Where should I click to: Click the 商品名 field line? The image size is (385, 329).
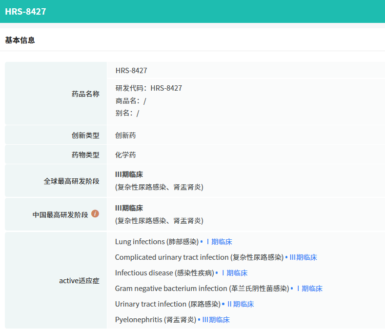131,101
